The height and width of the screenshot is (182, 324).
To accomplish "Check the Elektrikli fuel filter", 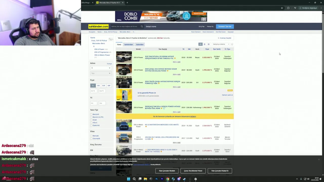I will tap(91, 125).
